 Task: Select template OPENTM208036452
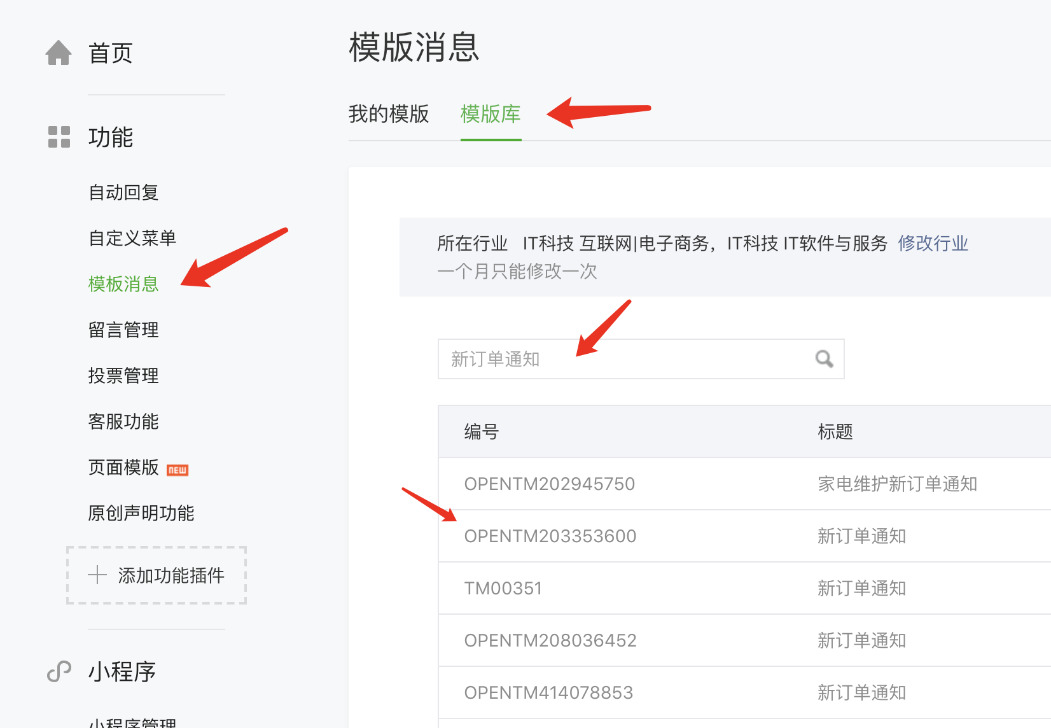tap(550, 640)
